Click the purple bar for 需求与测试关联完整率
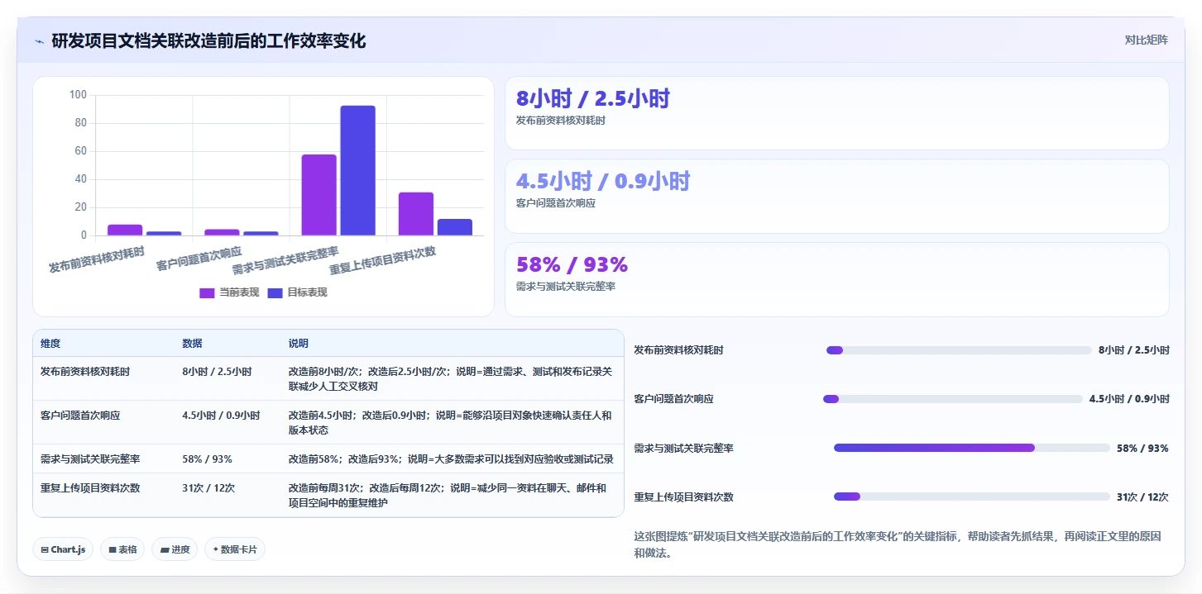This screenshot has width=1202, height=594. (319, 195)
